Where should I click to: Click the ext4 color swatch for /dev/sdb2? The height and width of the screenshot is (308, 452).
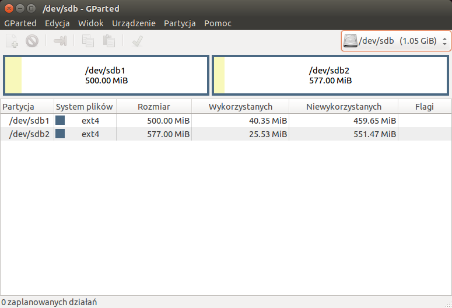[60, 134]
